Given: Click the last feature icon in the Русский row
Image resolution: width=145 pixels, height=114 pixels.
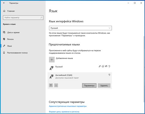Looking at the screenshot, I should (110, 66).
